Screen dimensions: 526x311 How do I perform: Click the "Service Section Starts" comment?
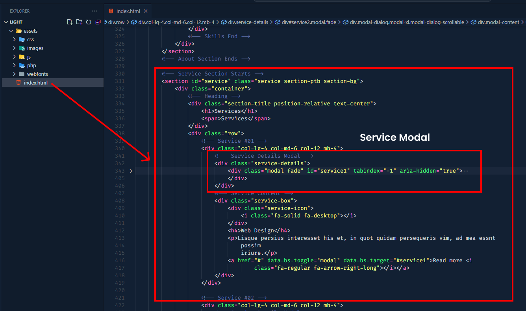[x=213, y=74]
